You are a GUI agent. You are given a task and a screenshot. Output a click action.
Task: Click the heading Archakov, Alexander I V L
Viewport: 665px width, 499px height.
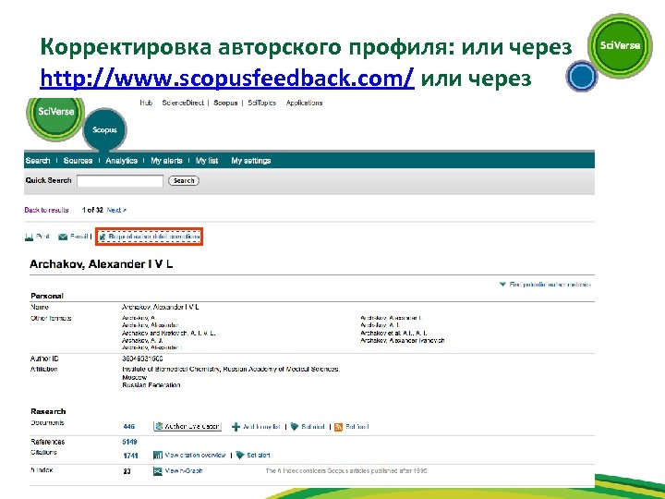point(102,264)
